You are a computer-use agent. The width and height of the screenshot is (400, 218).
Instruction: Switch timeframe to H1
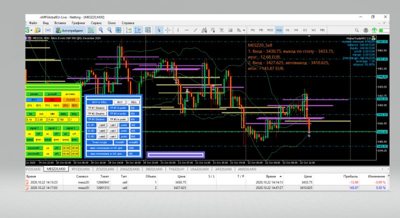288,30
